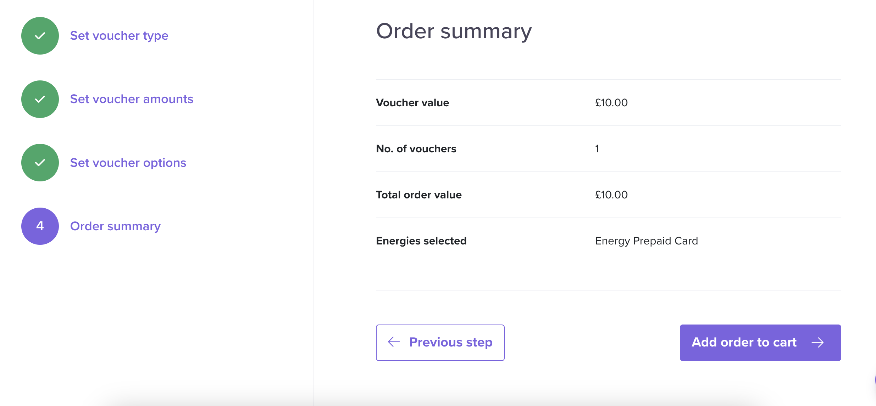This screenshot has width=876, height=406.
Task: Click the Order summary page heading
Action: coord(454,32)
